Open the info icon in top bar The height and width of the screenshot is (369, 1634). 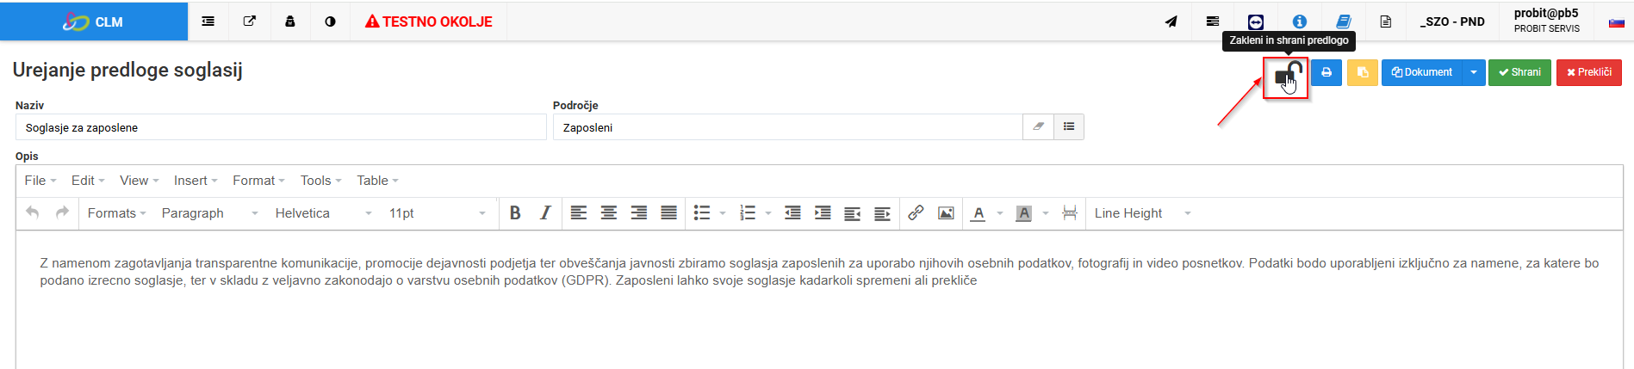coord(1299,22)
